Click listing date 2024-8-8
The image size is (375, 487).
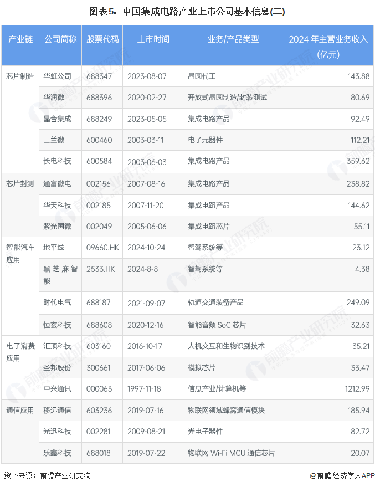click(142, 269)
